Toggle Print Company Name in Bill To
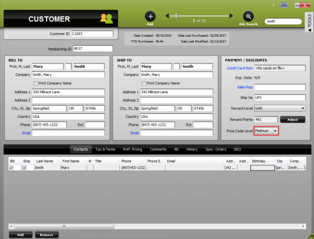314x239 pixels. [36, 83]
